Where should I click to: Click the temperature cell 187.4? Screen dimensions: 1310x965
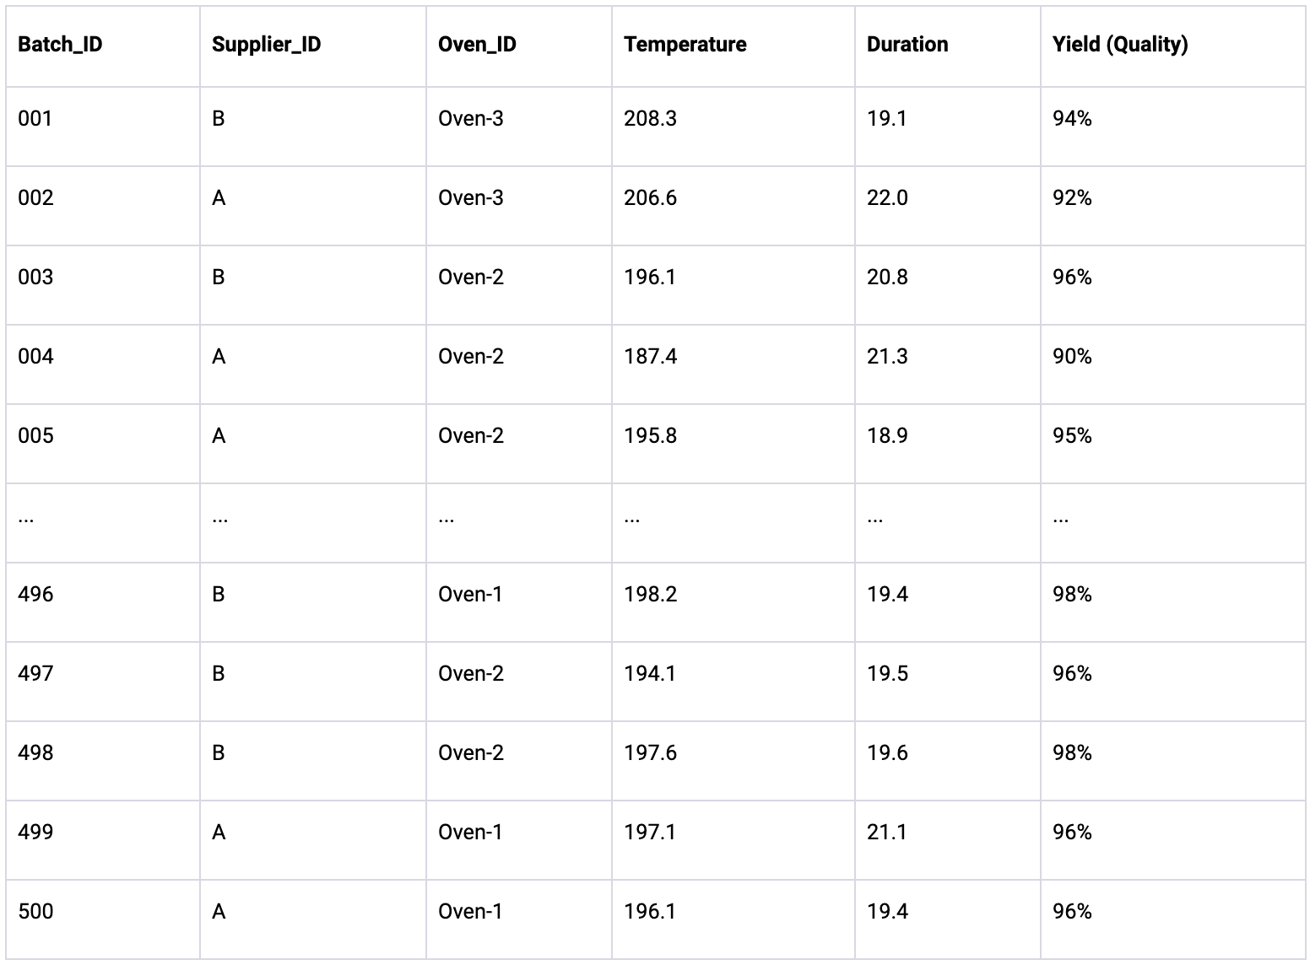coord(650,357)
